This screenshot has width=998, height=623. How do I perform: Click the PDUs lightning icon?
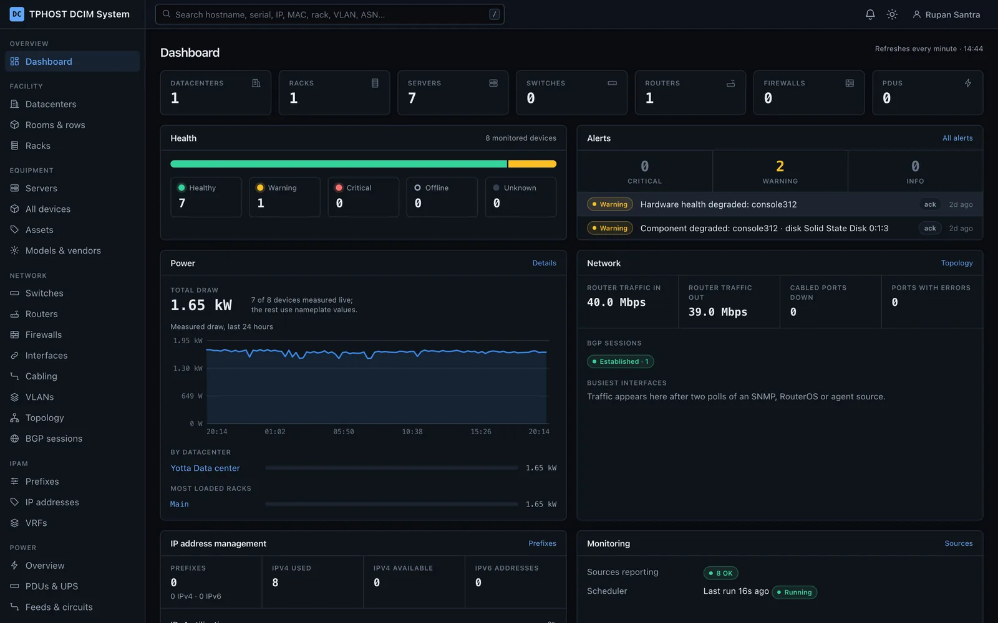(x=968, y=83)
